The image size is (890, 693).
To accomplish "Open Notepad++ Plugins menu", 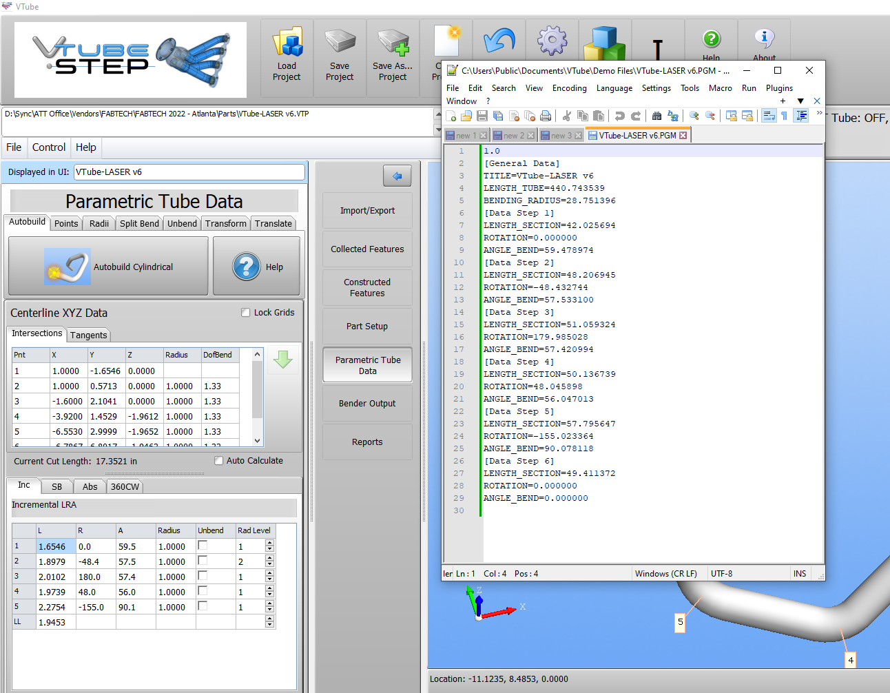I will pos(779,88).
